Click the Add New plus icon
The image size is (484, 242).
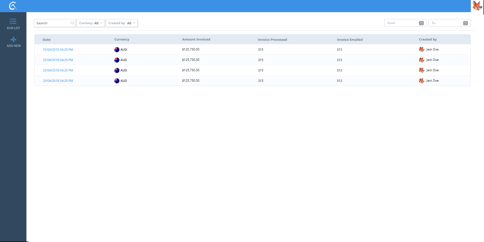point(13,40)
